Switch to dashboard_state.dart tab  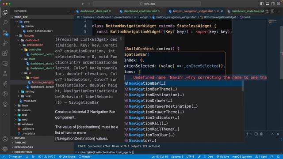click(94, 11)
